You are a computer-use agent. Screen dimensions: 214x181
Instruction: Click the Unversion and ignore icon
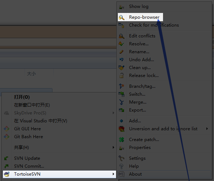121,129
